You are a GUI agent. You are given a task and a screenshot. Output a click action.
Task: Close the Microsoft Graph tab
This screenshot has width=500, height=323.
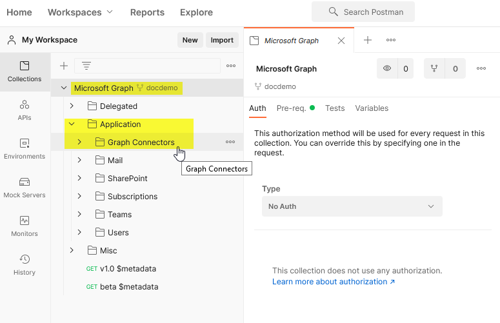tap(341, 41)
